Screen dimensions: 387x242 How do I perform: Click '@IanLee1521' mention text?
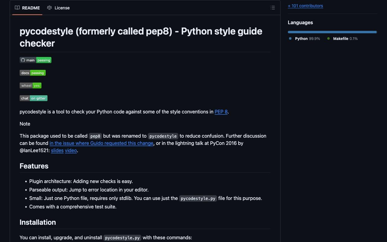[34, 151]
